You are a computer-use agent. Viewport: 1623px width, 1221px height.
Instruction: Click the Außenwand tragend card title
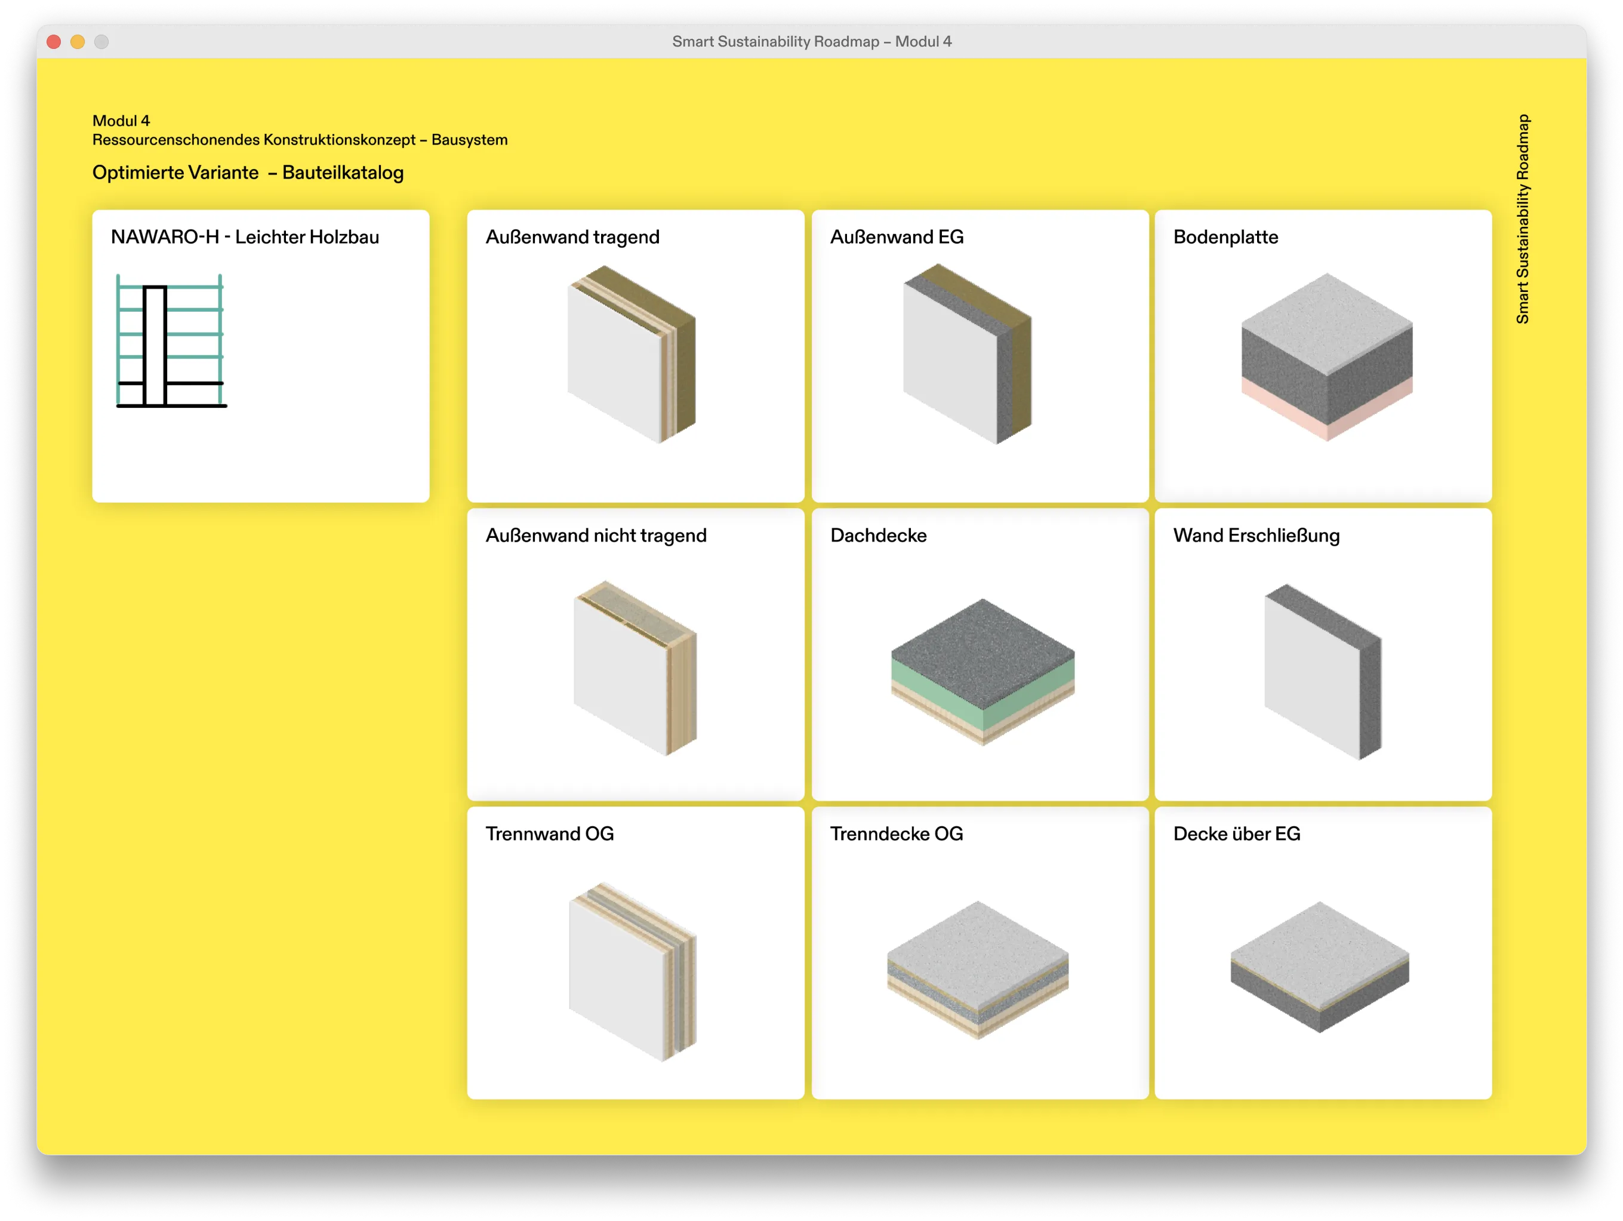coord(572,237)
